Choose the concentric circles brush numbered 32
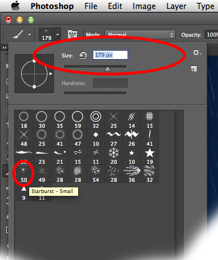 click(x=96, y=120)
